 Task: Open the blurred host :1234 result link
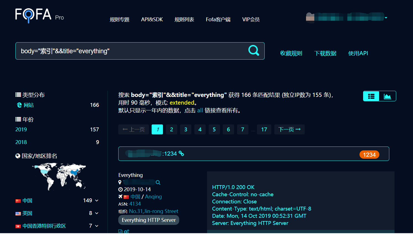pyautogui.click(x=151, y=153)
